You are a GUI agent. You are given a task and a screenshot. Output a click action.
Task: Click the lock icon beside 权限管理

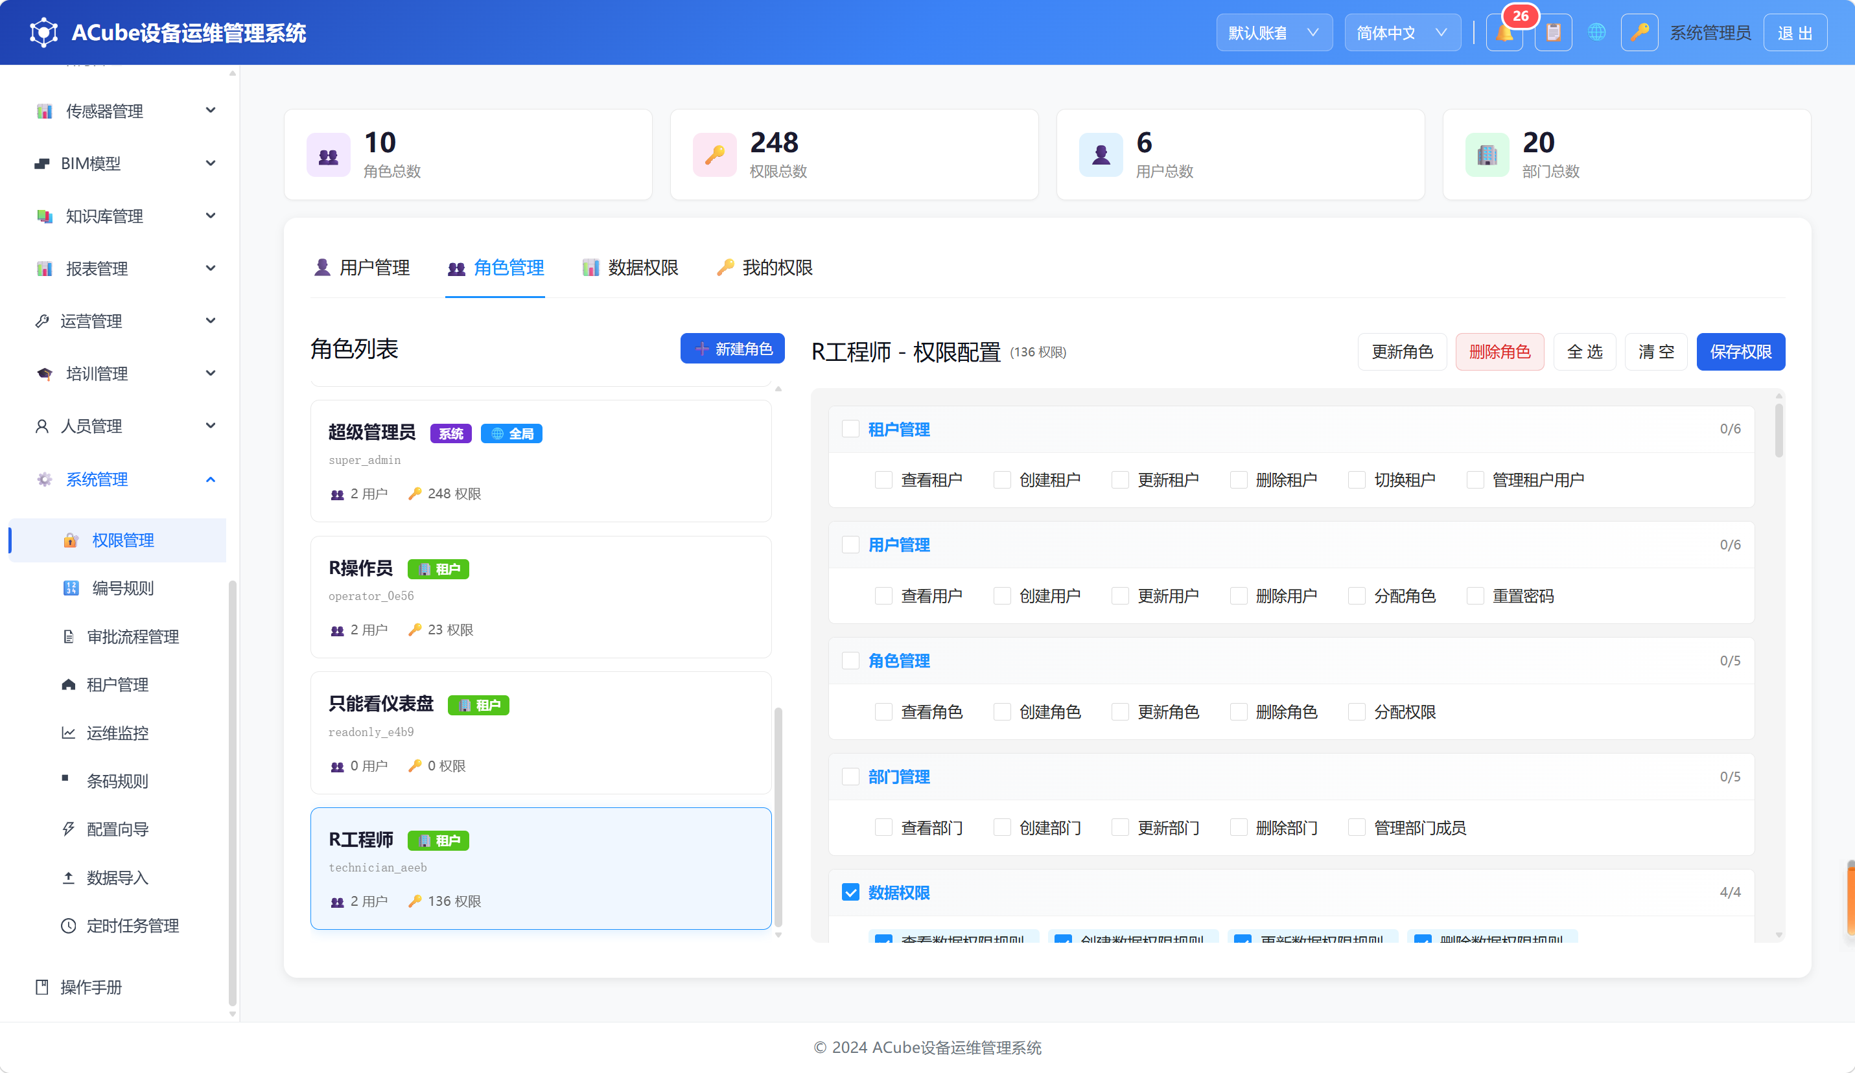[71, 540]
